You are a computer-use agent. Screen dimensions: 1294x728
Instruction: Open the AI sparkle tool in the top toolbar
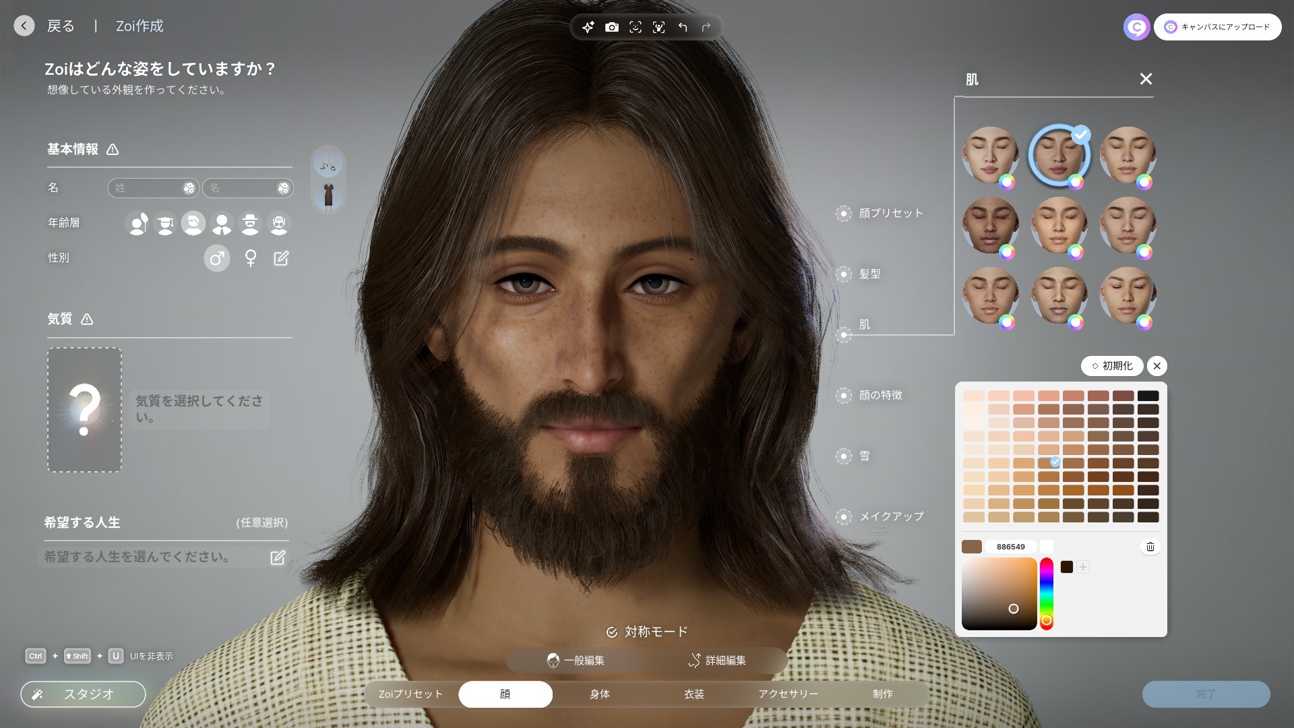click(588, 27)
